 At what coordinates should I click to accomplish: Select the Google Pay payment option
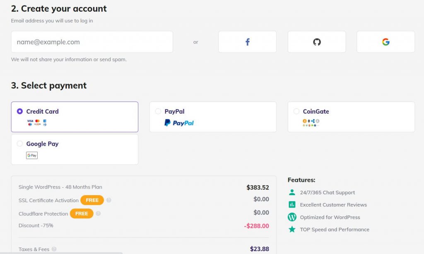click(x=19, y=143)
